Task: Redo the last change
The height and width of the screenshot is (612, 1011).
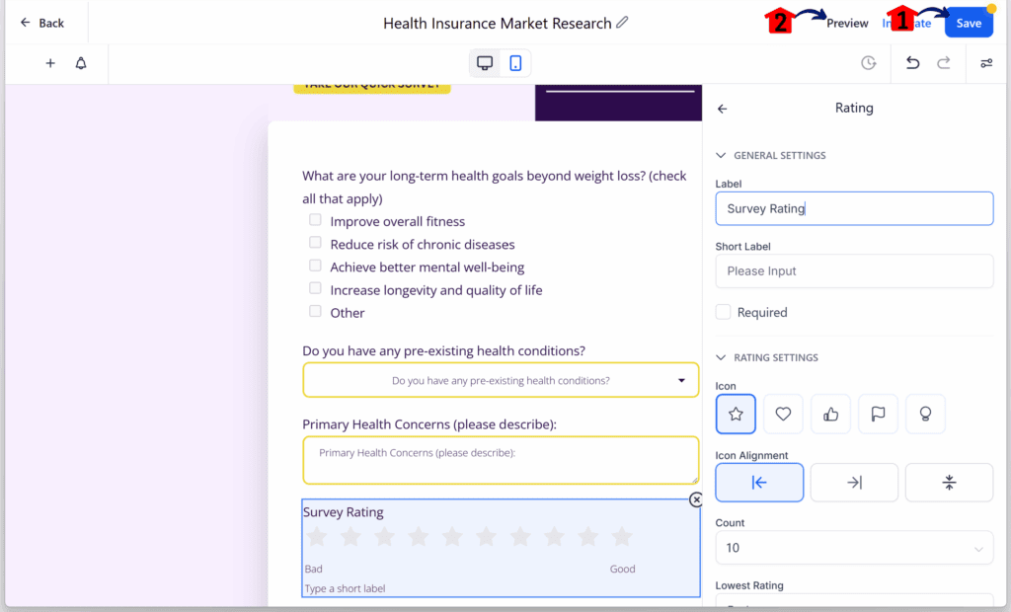Action: [x=943, y=63]
